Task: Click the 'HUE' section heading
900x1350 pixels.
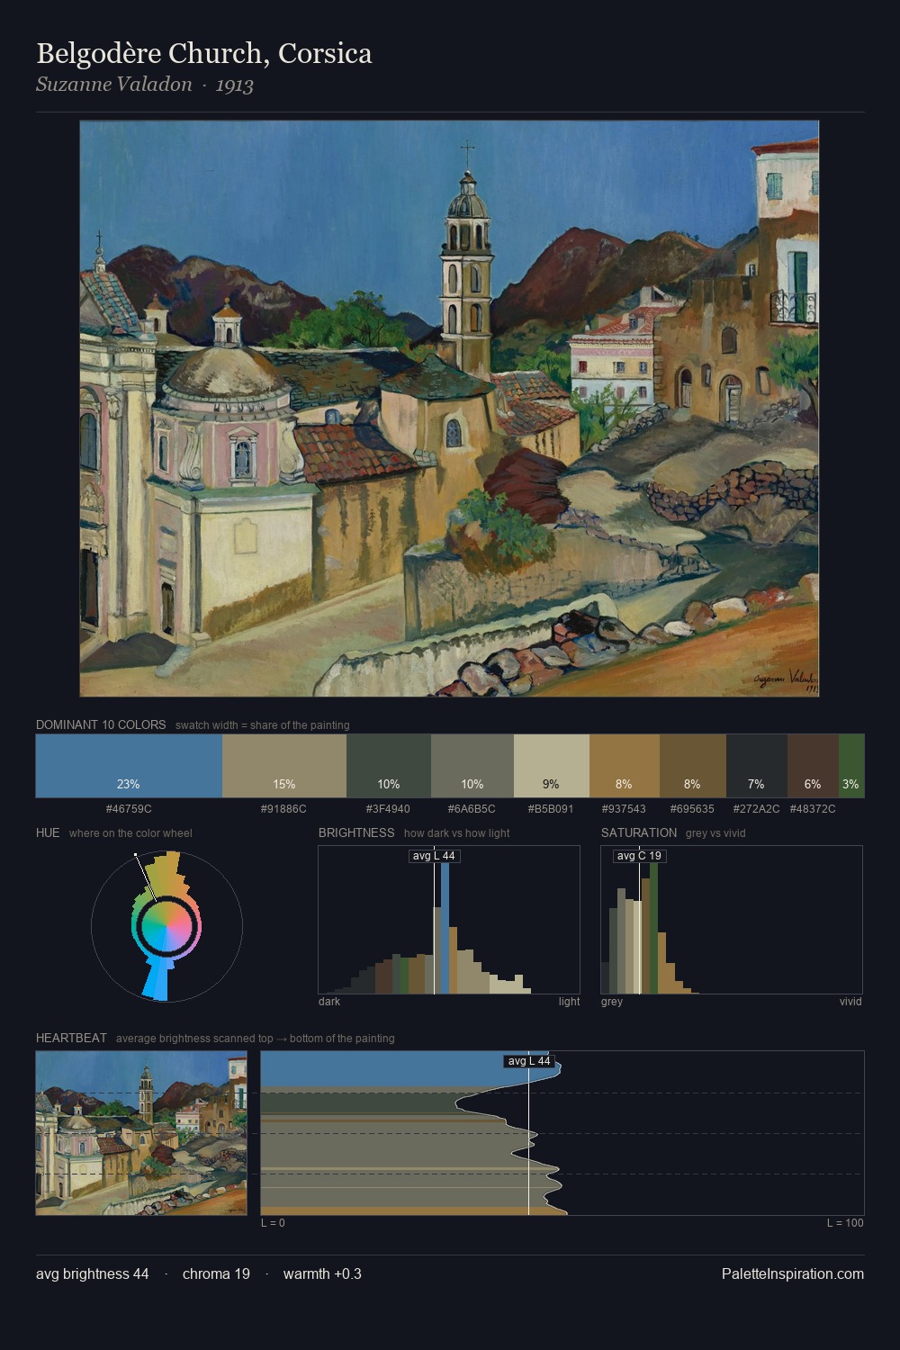Action: point(48,832)
